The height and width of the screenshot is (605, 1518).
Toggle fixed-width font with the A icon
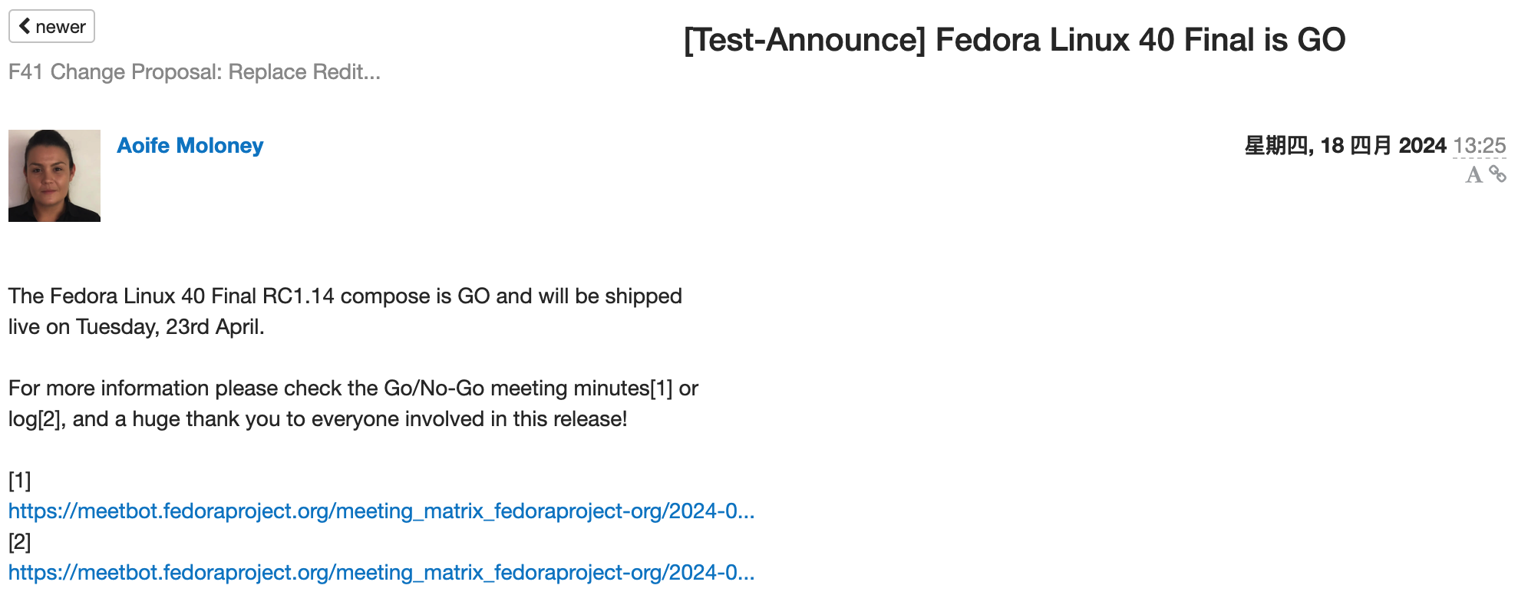tap(1473, 175)
